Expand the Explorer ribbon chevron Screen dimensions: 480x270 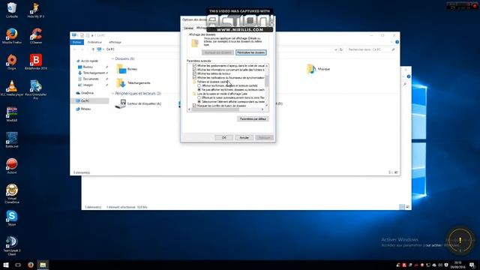click(x=391, y=42)
